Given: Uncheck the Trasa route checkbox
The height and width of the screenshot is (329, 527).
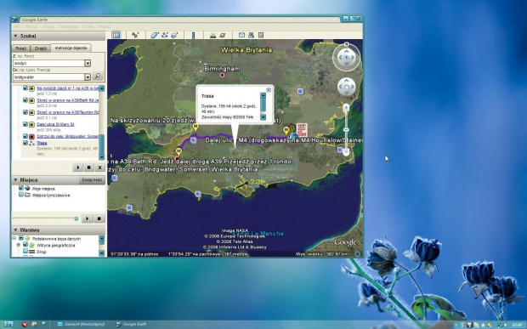Looking at the screenshot, I should (25, 143).
